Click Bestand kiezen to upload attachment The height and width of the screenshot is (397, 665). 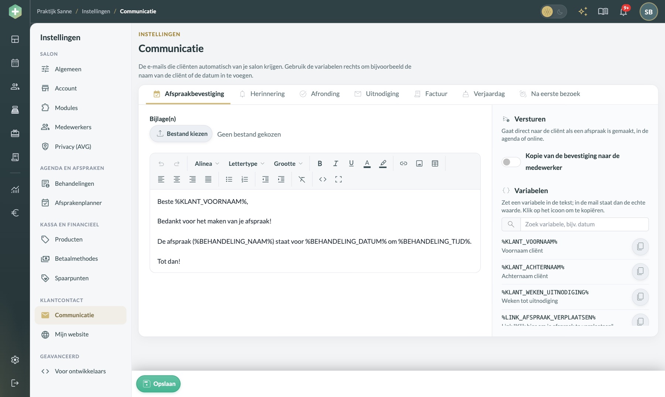[181, 134]
